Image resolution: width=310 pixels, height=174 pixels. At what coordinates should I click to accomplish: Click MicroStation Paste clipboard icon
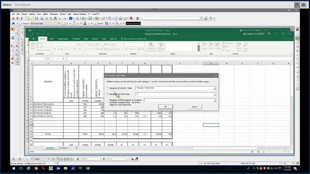point(56,18)
